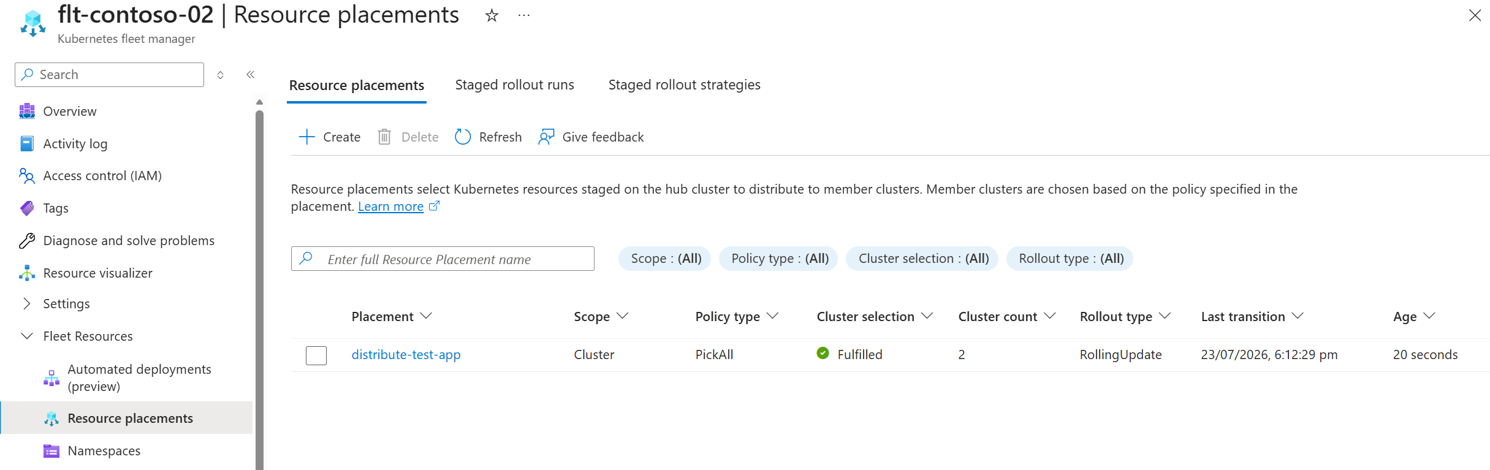Favorite this page with the star icon
Screen dimensions: 1490x470
tap(492, 15)
